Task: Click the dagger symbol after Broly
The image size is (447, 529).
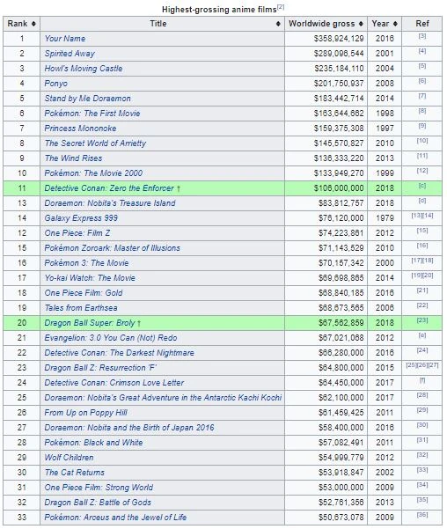Action: [x=139, y=323]
